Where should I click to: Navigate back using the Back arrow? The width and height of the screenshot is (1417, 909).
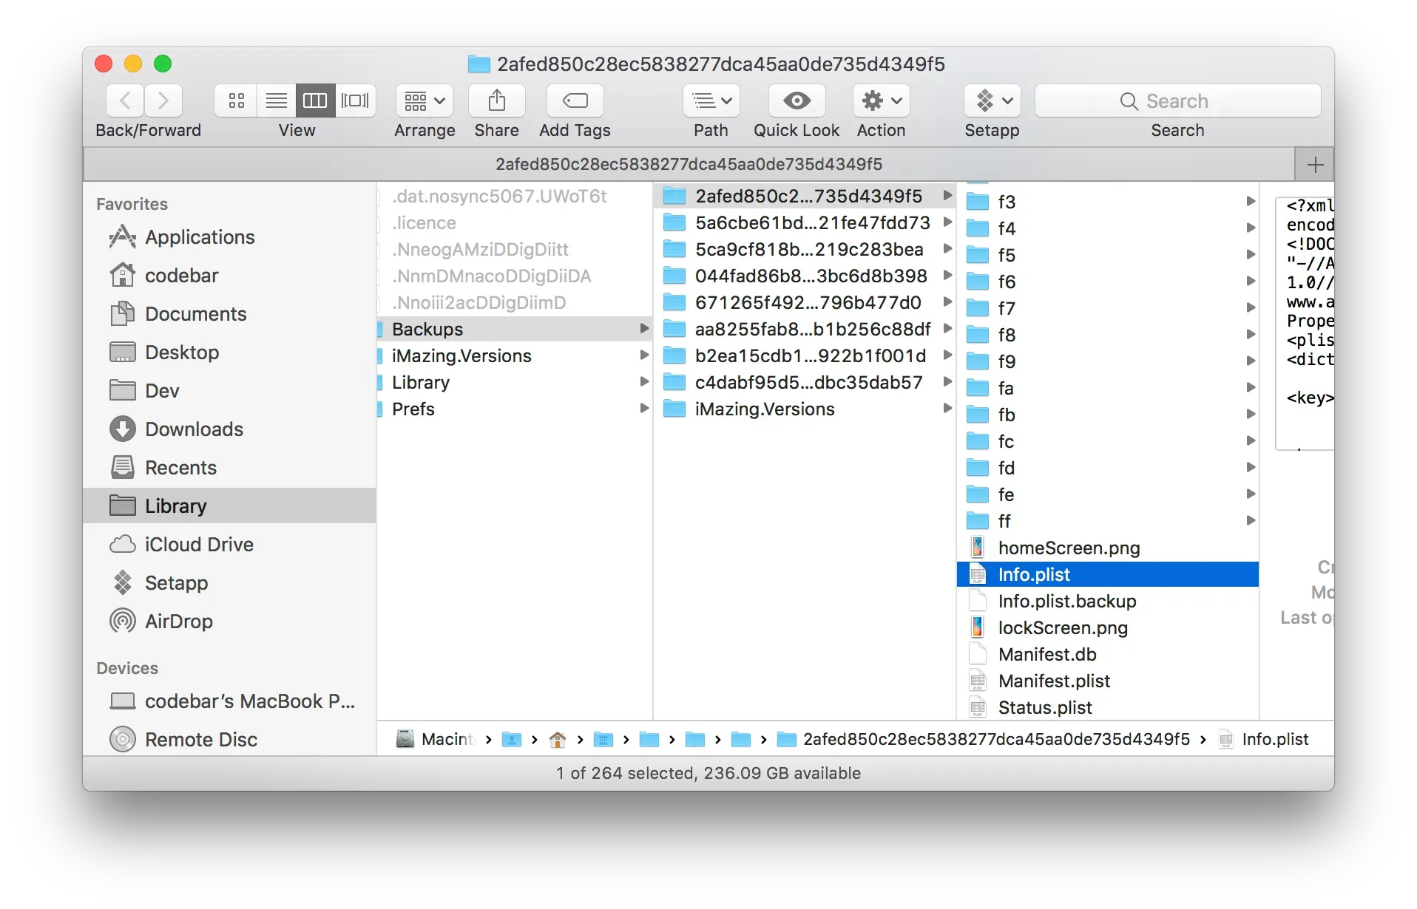(124, 101)
